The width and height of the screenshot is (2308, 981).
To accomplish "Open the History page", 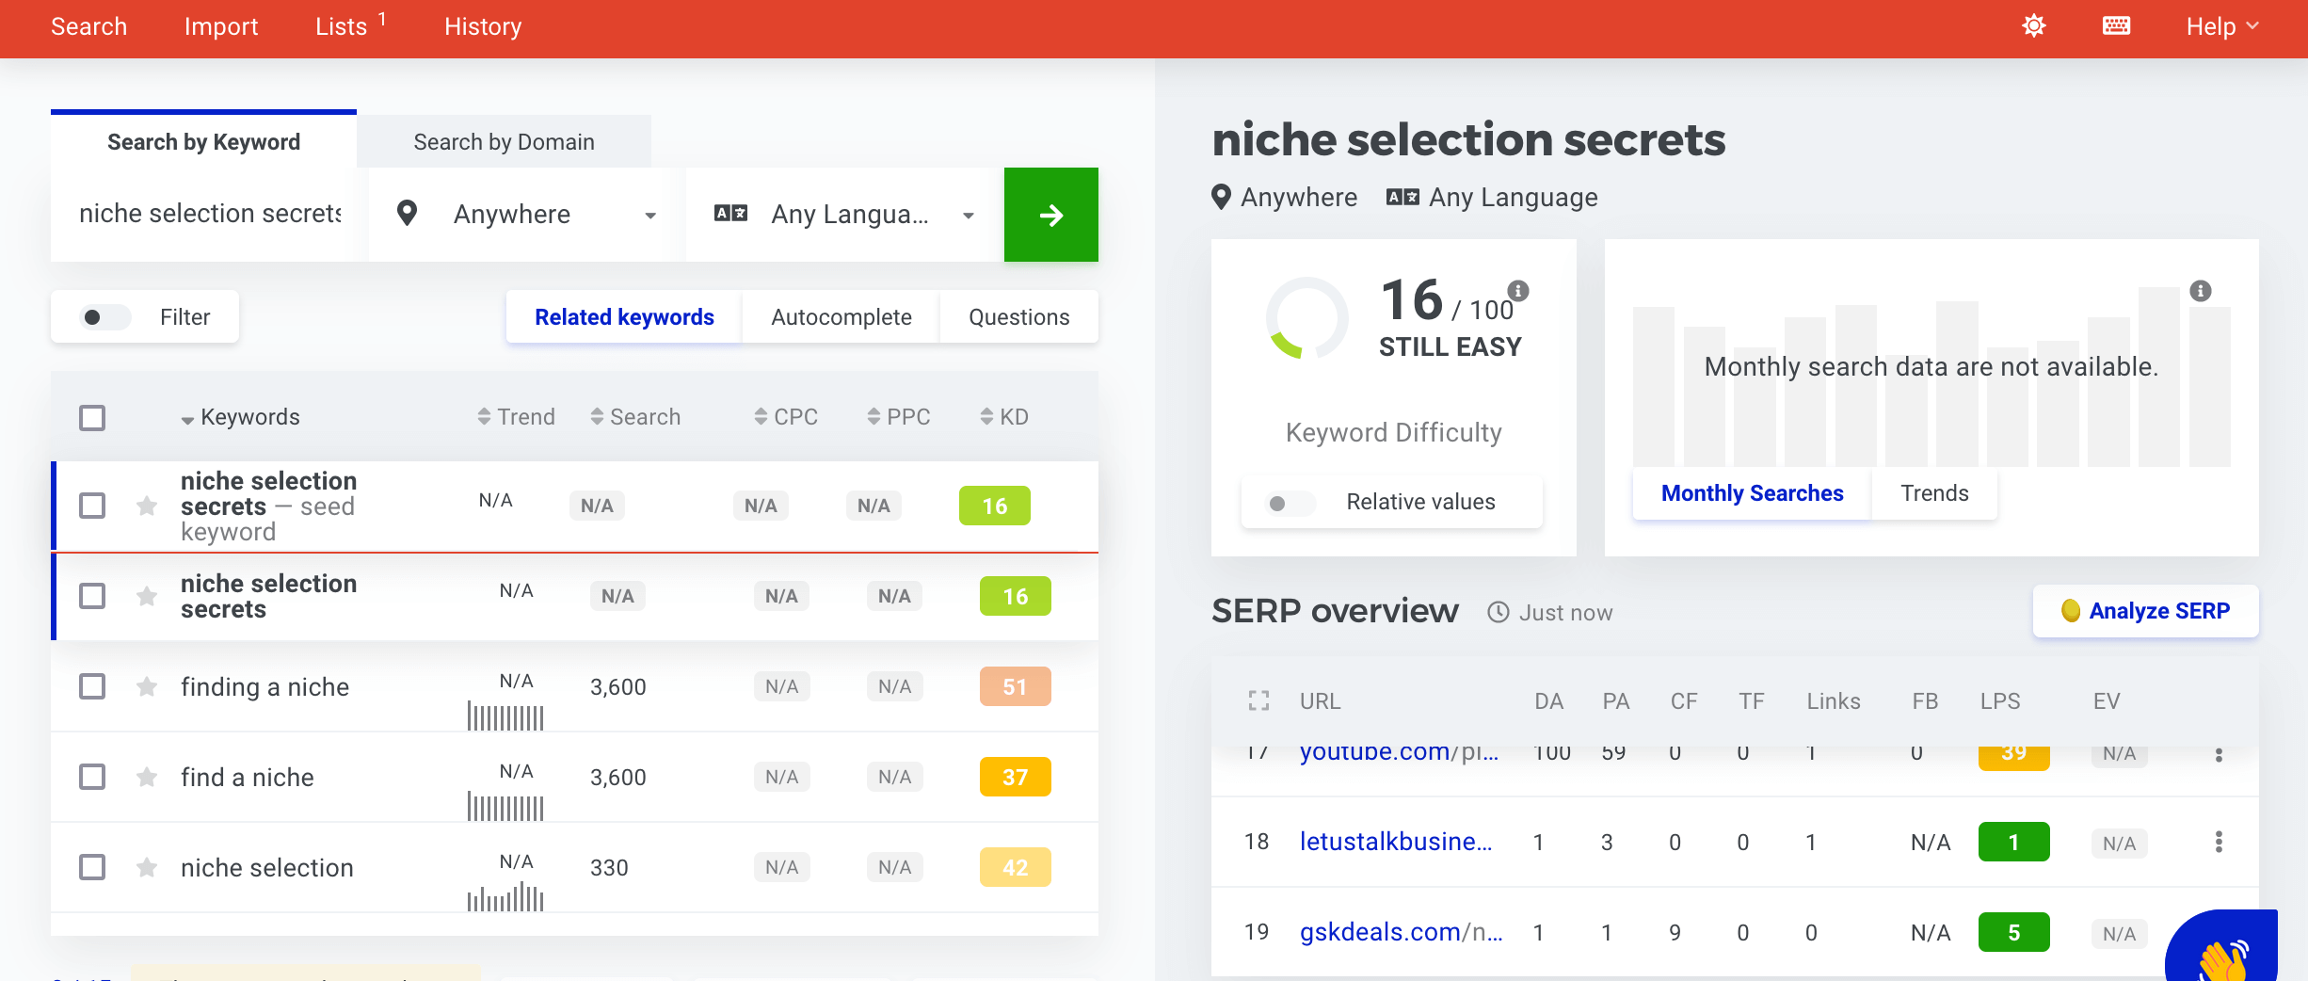I will (x=483, y=26).
